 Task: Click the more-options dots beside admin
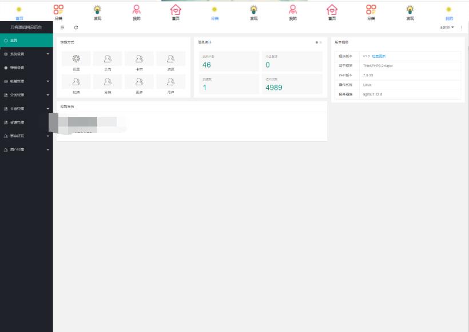[462, 27]
